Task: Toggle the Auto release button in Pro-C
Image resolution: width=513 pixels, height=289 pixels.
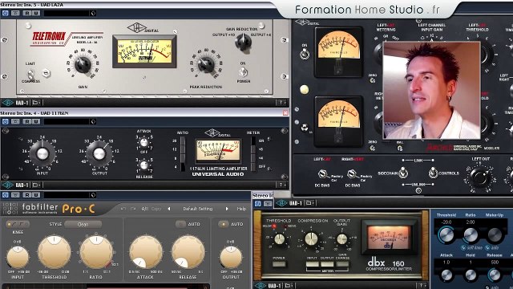Action: 180,224
